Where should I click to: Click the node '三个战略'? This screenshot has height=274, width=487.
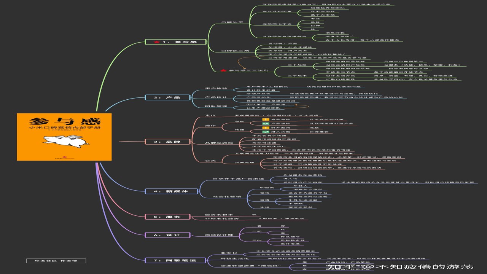pyautogui.click(x=297, y=65)
